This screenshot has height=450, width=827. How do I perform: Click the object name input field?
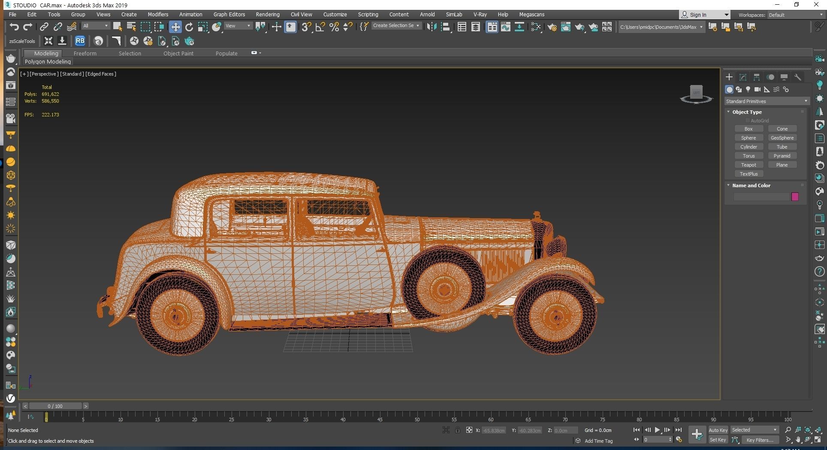coord(762,197)
